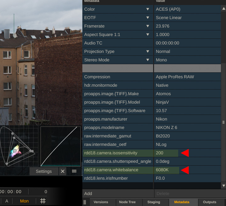Screen dimensions: 226x206
Task: Click the tone curve scope
Action: click(x=61, y=147)
